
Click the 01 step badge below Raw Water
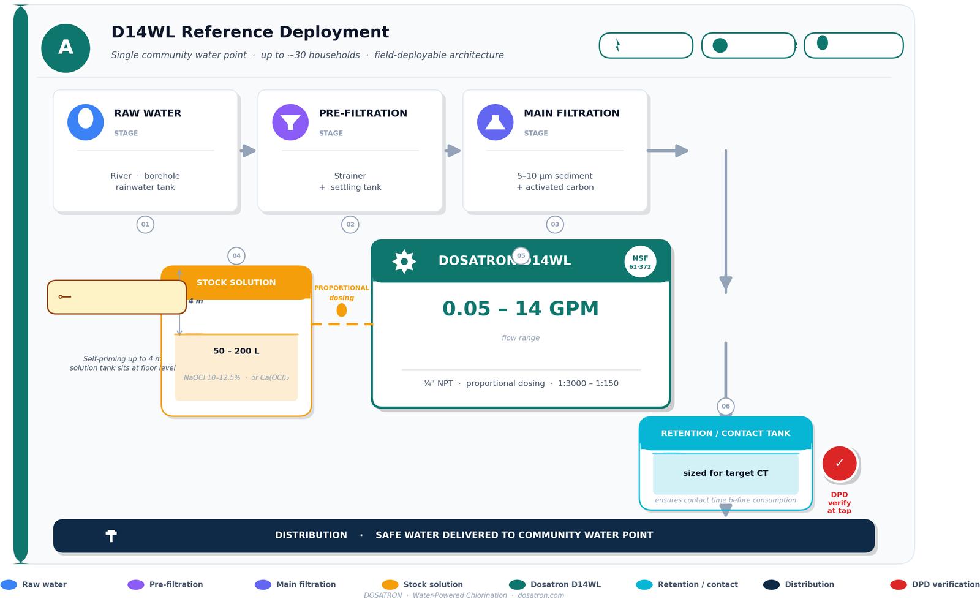(145, 225)
